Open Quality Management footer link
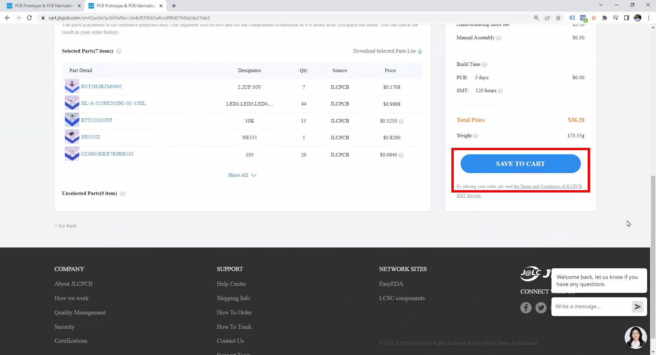 click(80, 312)
